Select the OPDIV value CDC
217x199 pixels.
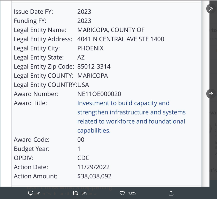click(83, 158)
